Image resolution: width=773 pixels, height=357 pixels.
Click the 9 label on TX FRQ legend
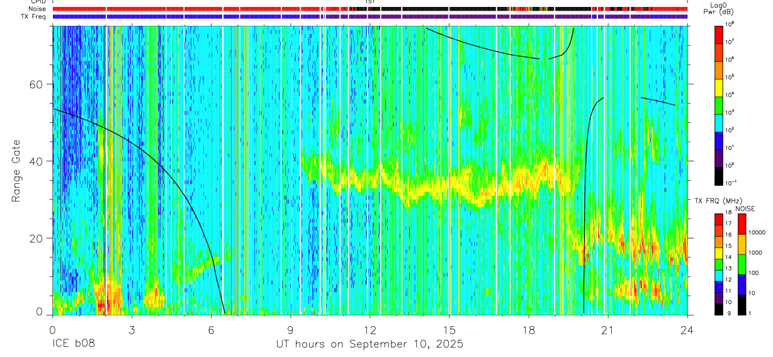pyautogui.click(x=729, y=312)
